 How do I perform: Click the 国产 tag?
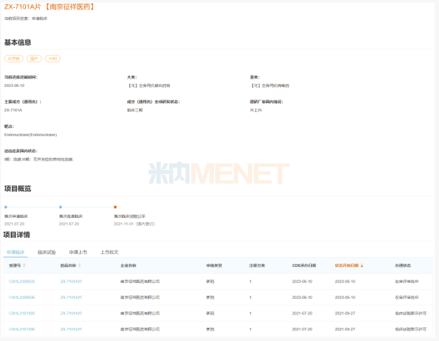[x=34, y=59]
